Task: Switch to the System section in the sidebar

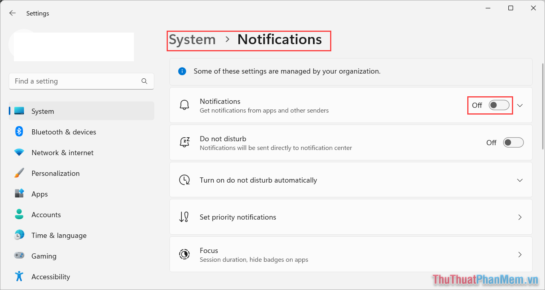Action: click(x=43, y=111)
